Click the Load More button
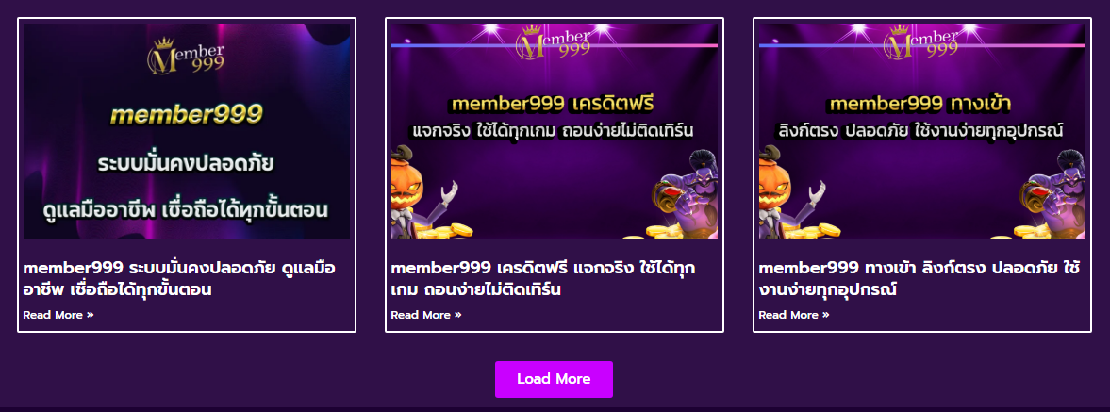Viewport: 1110px width, 412px height. coord(554,379)
